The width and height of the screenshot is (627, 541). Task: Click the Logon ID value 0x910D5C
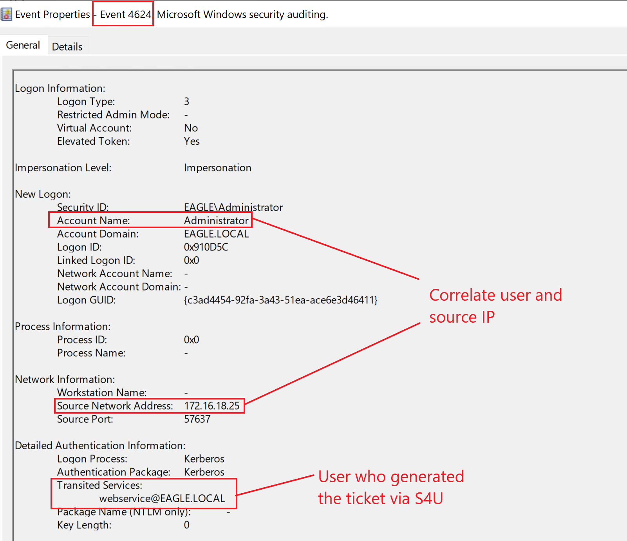(x=206, y=247)
